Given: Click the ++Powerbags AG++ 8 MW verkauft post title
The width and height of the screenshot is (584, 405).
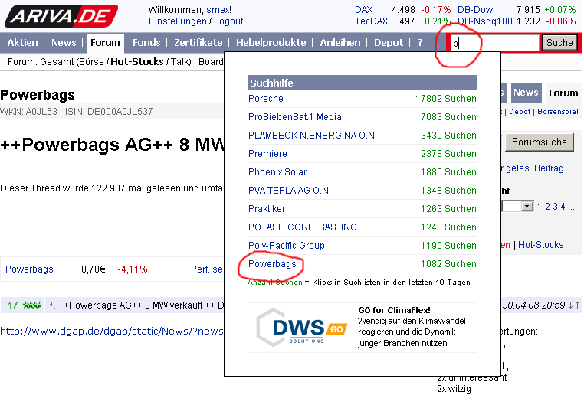Looking at the screenshot, I should point(141,305).
